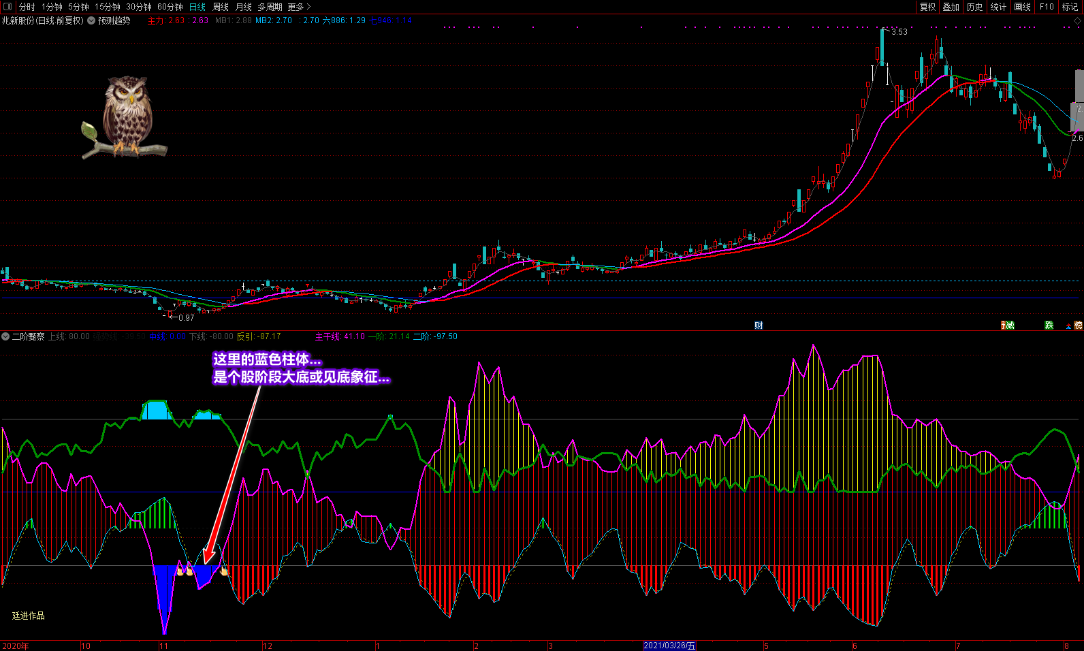The height and width of the screenshot is (651, 1084).
Task: Click the 复权 adjustment button
Action: click(x=927, y=7)
